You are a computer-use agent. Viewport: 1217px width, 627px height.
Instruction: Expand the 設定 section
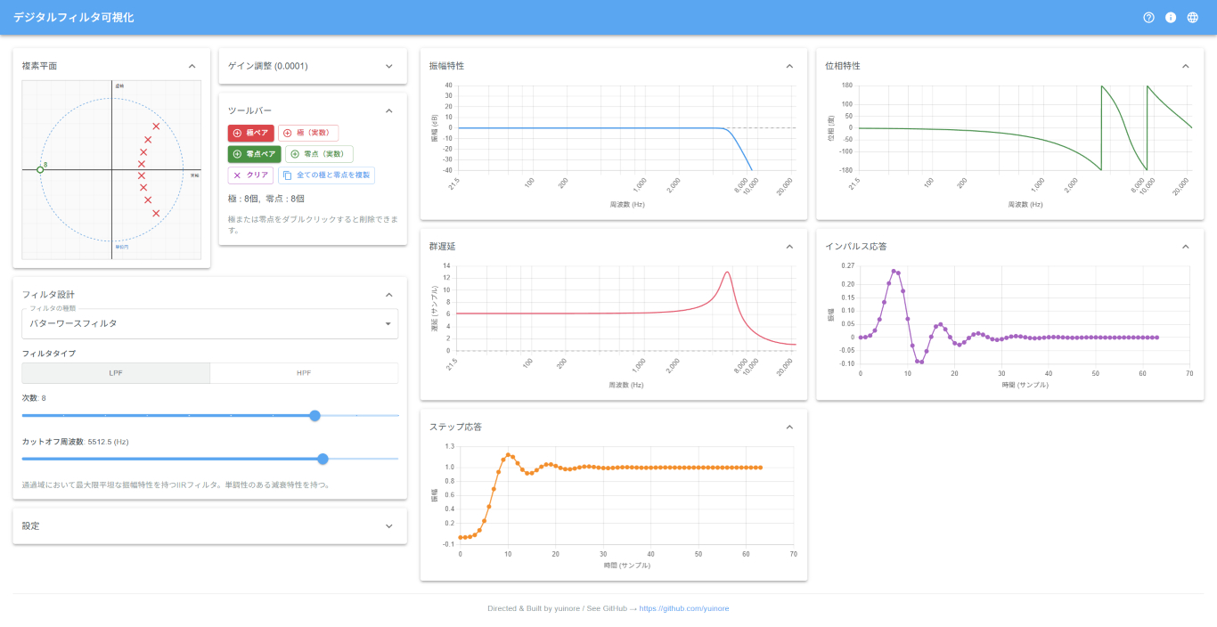click(388, 526)
